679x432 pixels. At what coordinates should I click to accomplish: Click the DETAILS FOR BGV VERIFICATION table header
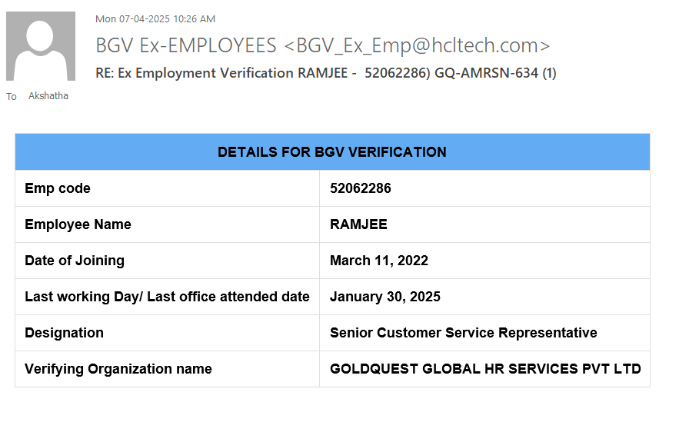point(332,152)
